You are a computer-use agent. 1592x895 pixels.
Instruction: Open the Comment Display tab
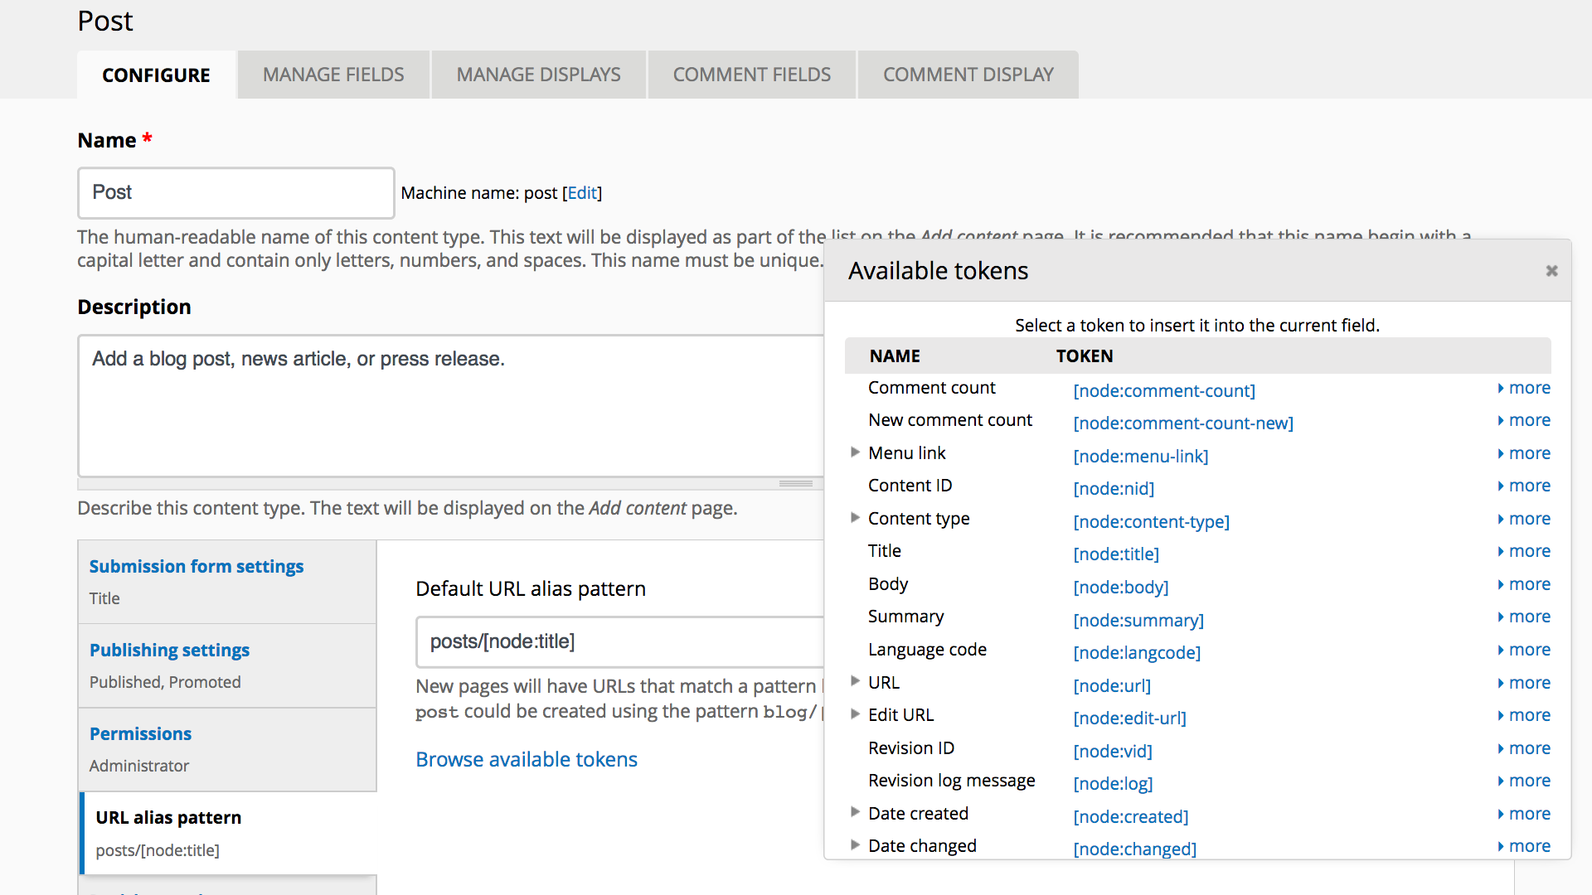click(968, 75)
